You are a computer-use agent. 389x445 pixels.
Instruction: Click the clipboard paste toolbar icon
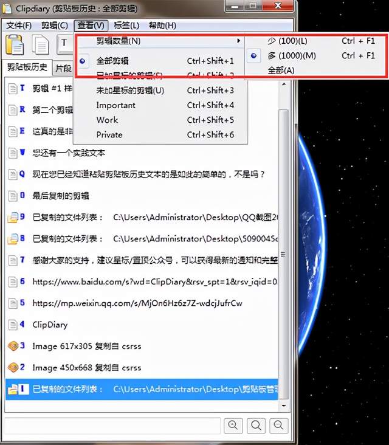click(15, 44)
